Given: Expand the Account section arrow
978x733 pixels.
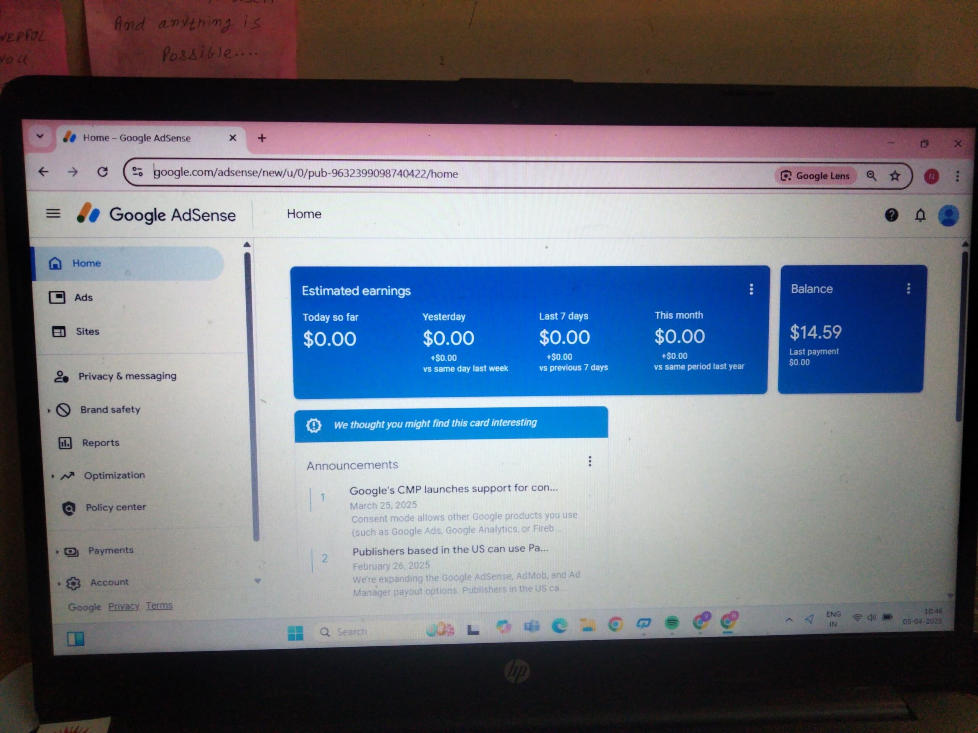Looking at the screenshot, I should [x=59, y=584].
